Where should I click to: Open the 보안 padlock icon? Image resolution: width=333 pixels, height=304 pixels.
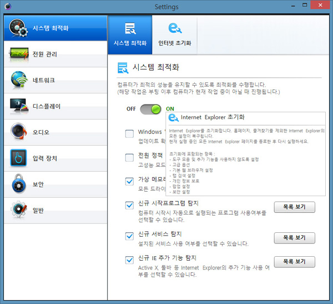[19, 184]
